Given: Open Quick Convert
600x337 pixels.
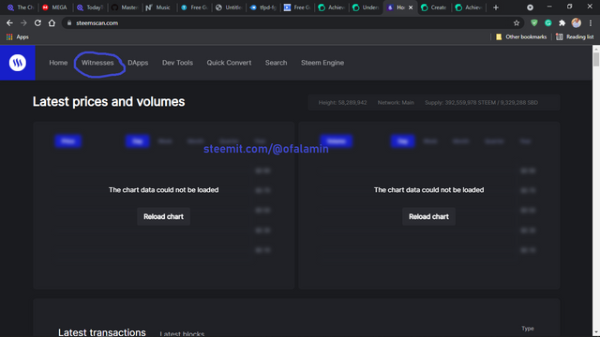Looking at the screenshot, I should click(x=229, y=63).
